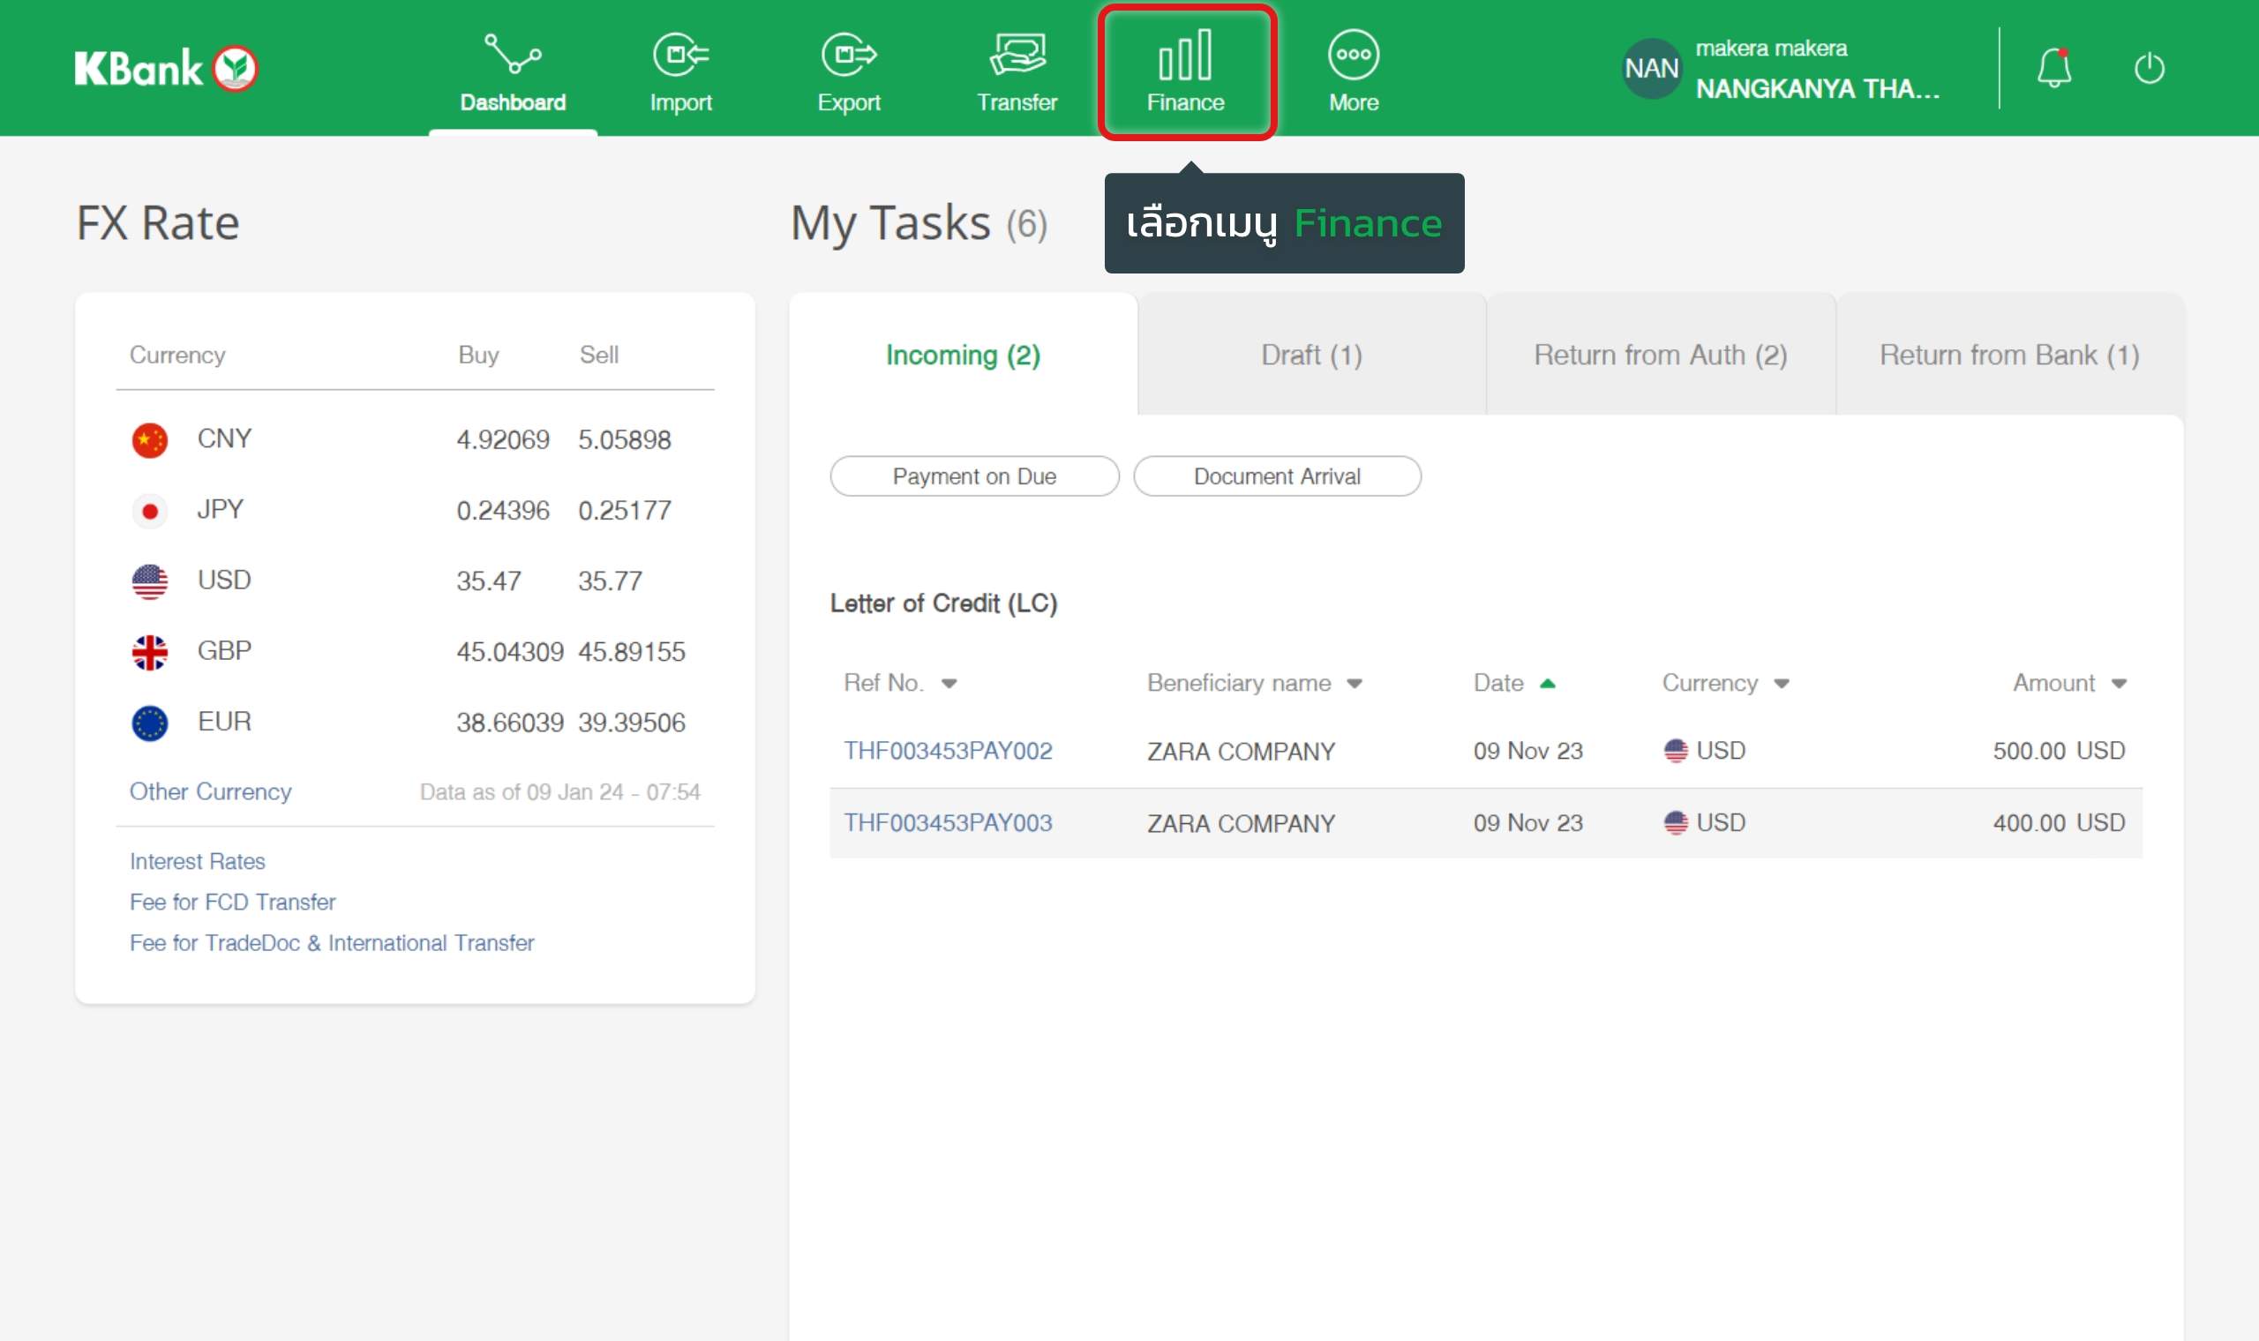Open reference THF003453PAY002 link
2259x1341 pixels.
coord(948,751)
